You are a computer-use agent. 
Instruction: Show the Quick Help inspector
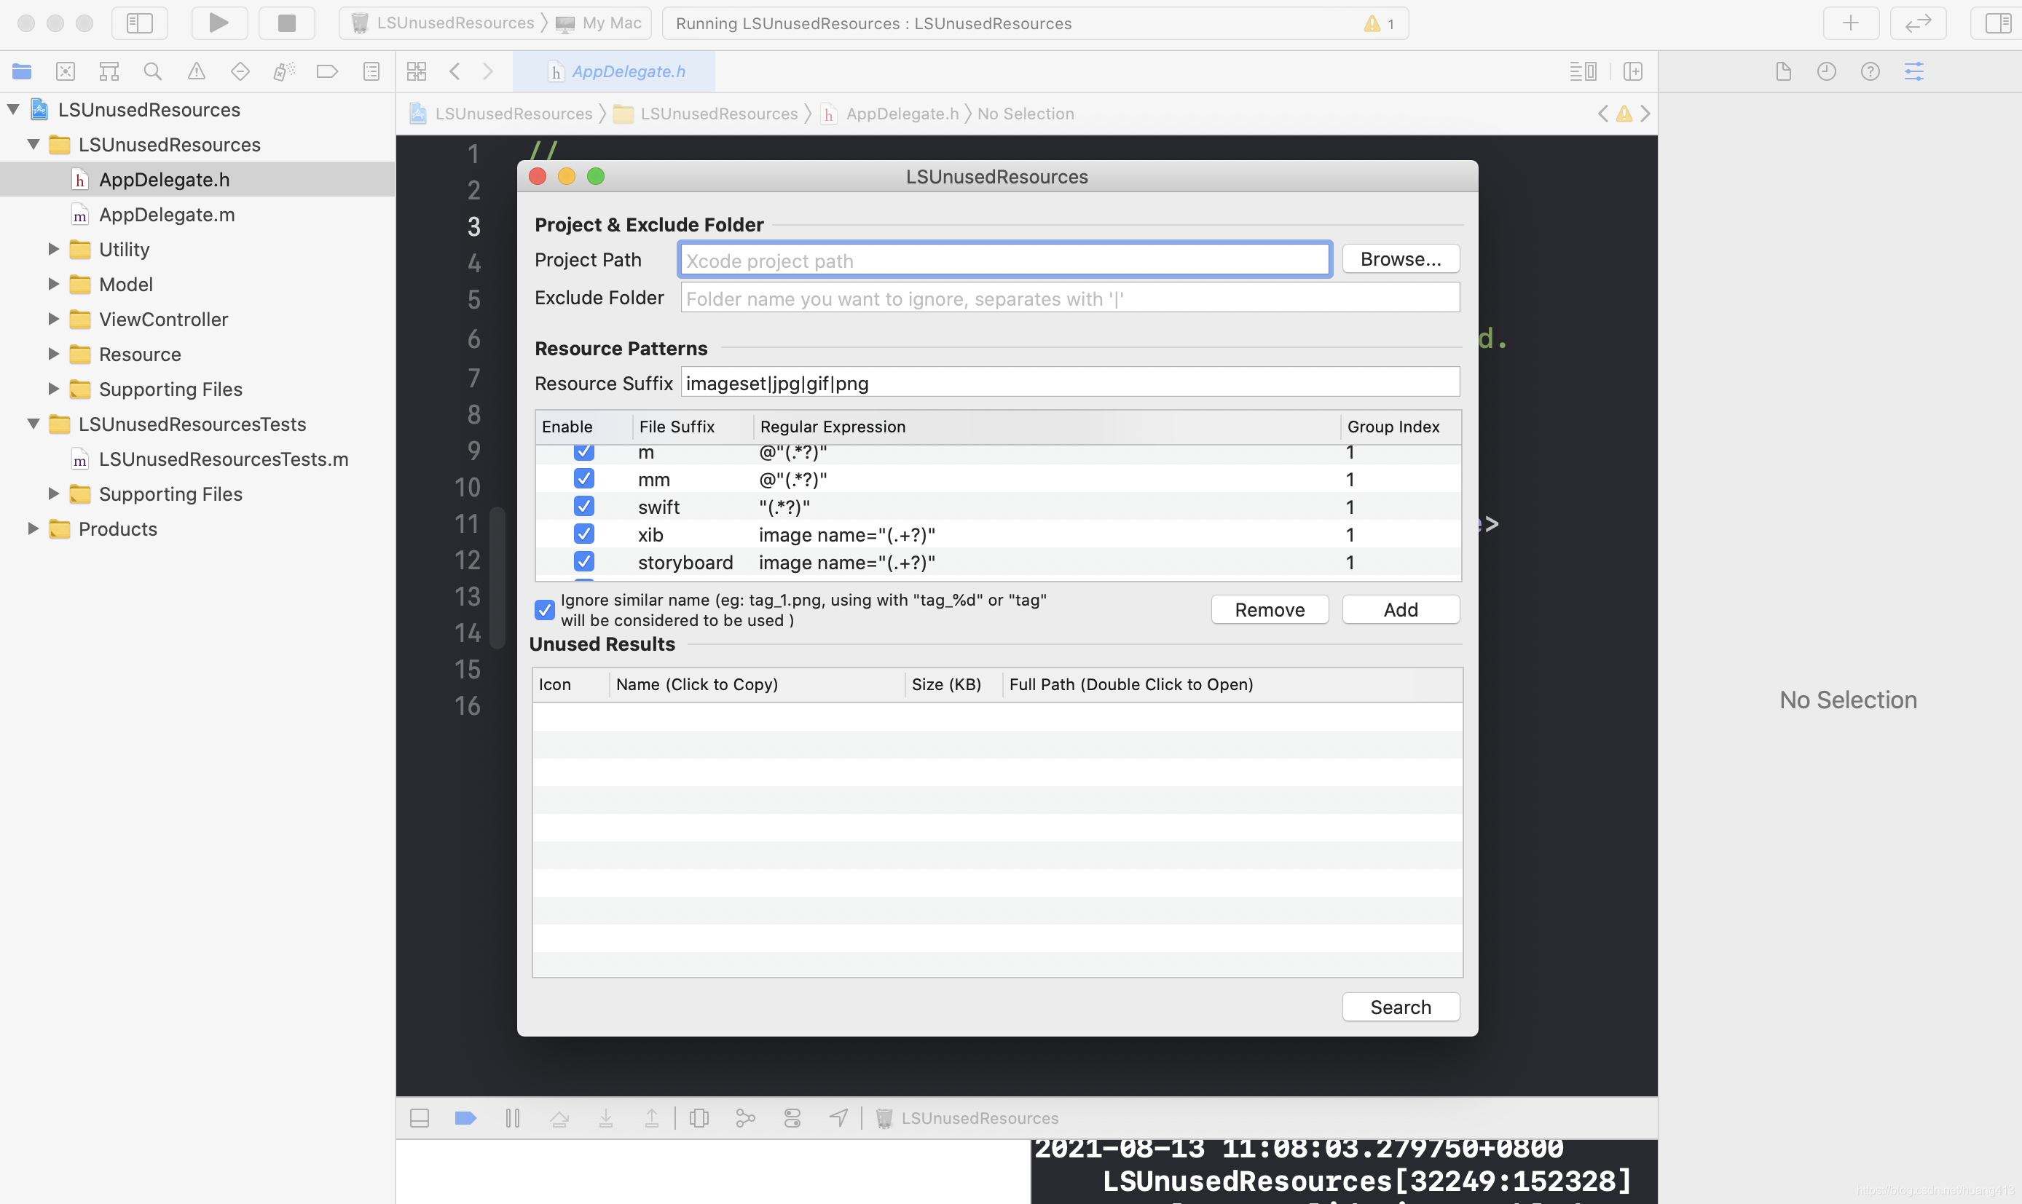1870,71
